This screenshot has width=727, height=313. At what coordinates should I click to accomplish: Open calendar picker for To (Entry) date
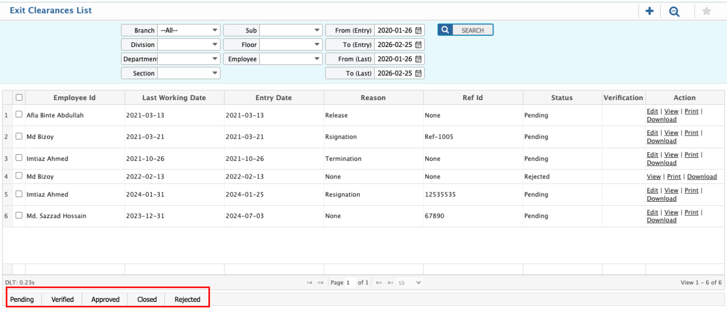point(419,44)
